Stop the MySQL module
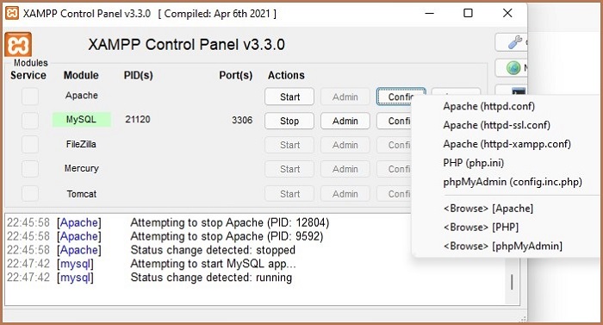The image size is (603, 325). point(289,121)
